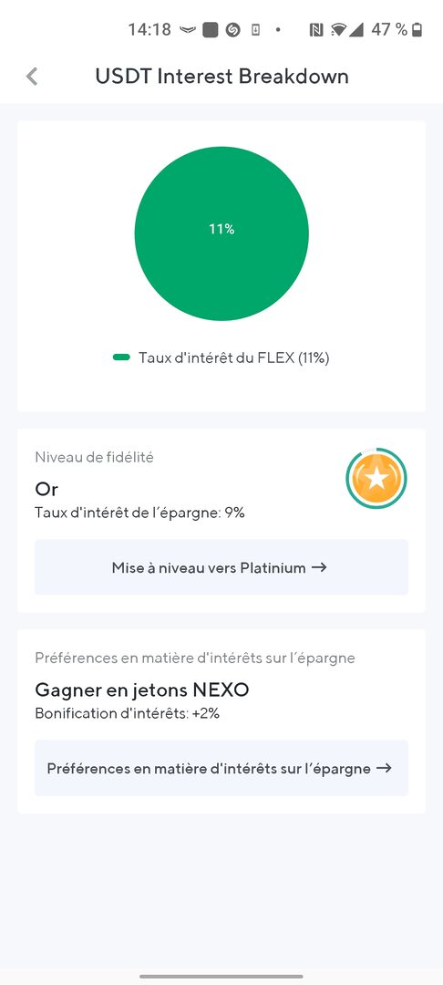Tap the Bonification d'intérêts +2% text
443x985 pixels.
(x=127, y=713)
